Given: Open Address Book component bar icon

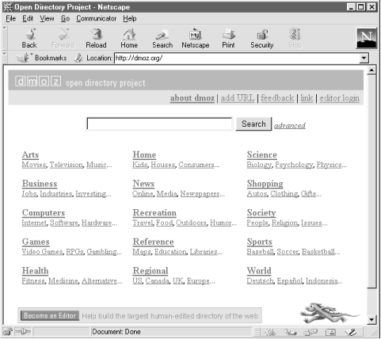Looking at the screenshot, I should point(330,332).
